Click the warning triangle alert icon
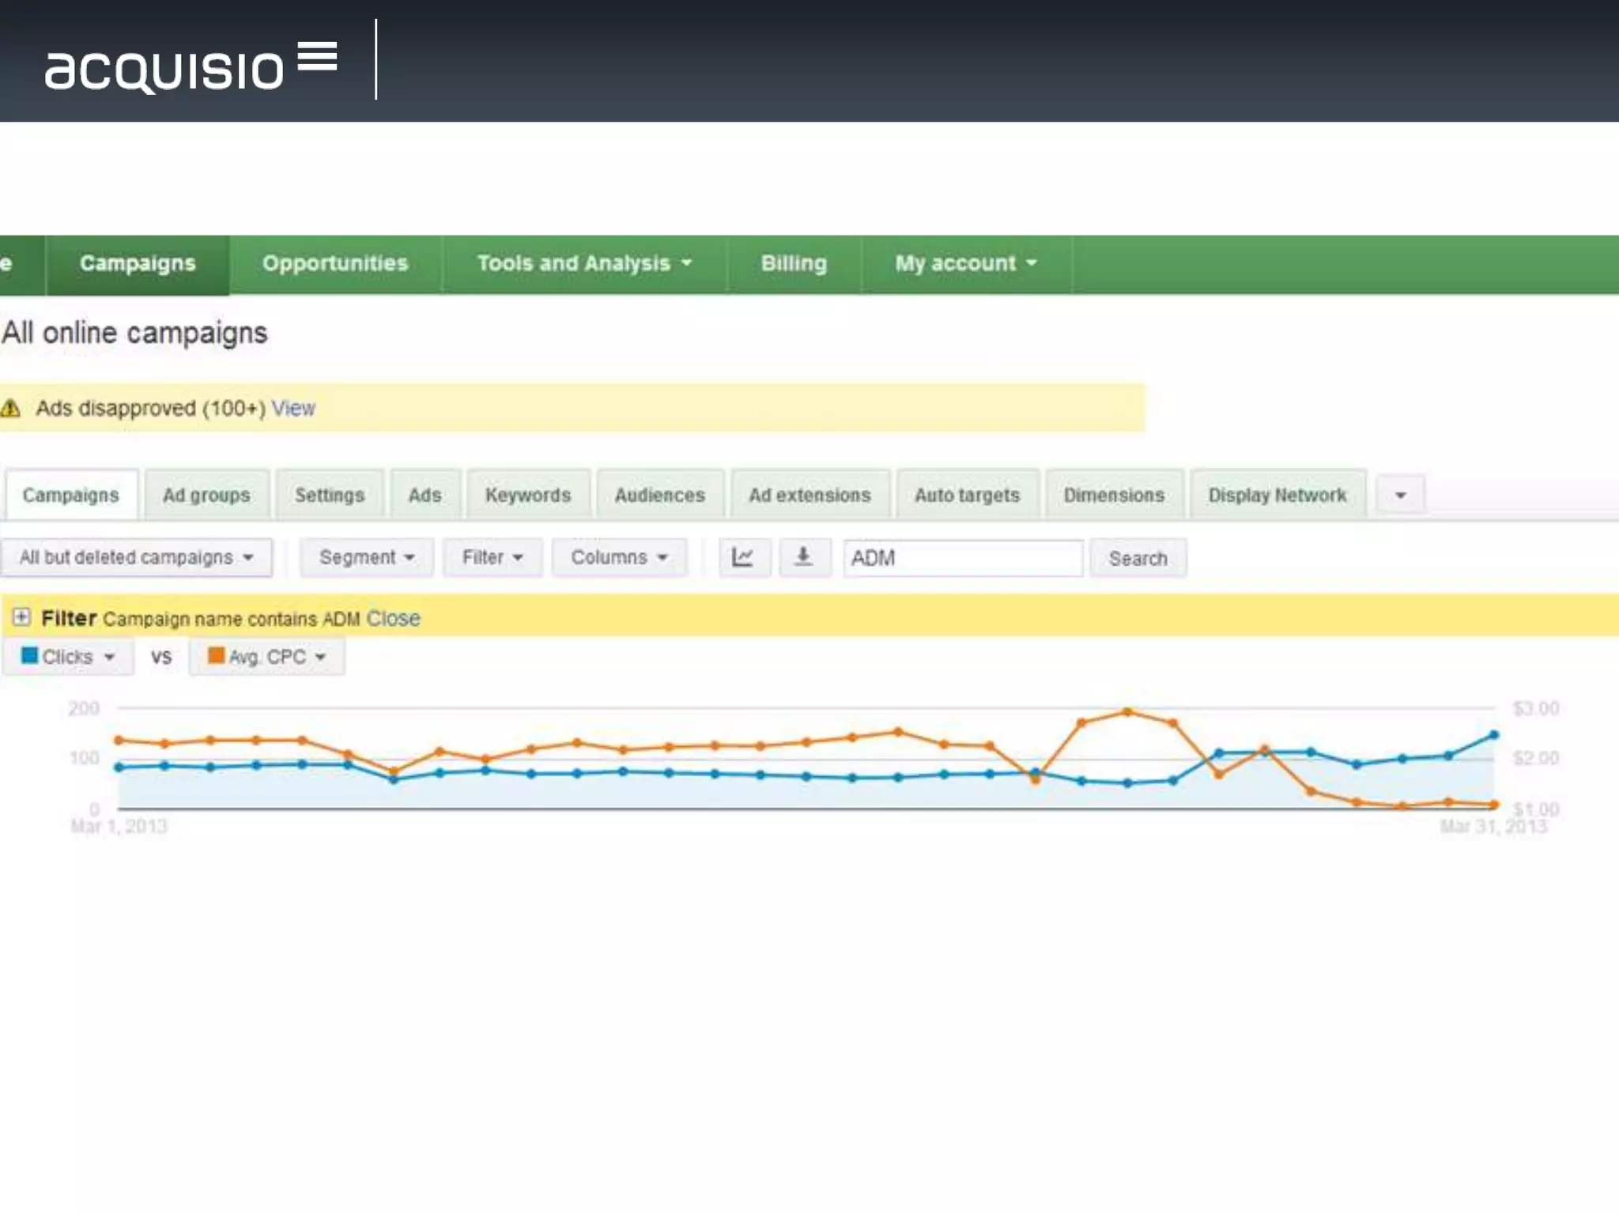 [x=11, y=409]
